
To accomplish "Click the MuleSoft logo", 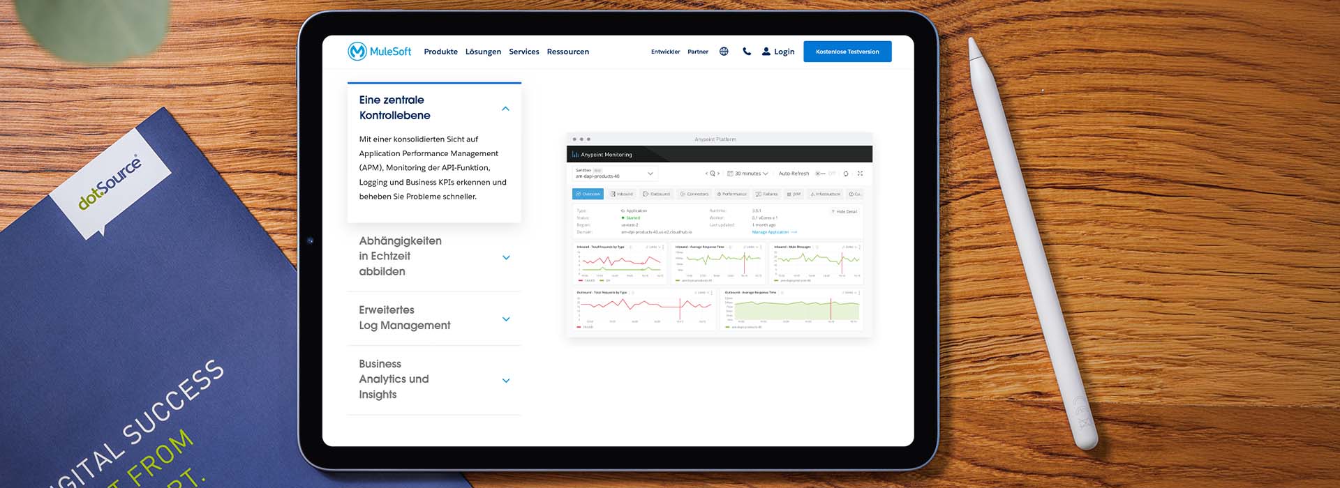I will pos(379,52).
